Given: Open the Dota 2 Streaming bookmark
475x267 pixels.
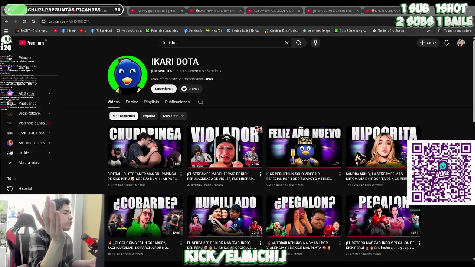Looking at the screenshot, I should pyautogui.click(x=350, y=31).
